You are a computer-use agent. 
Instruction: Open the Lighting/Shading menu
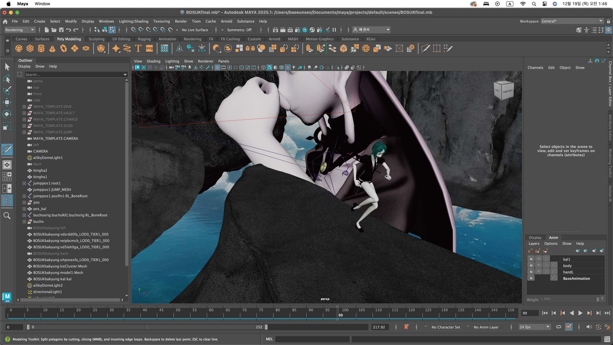(x=133, y=21)
